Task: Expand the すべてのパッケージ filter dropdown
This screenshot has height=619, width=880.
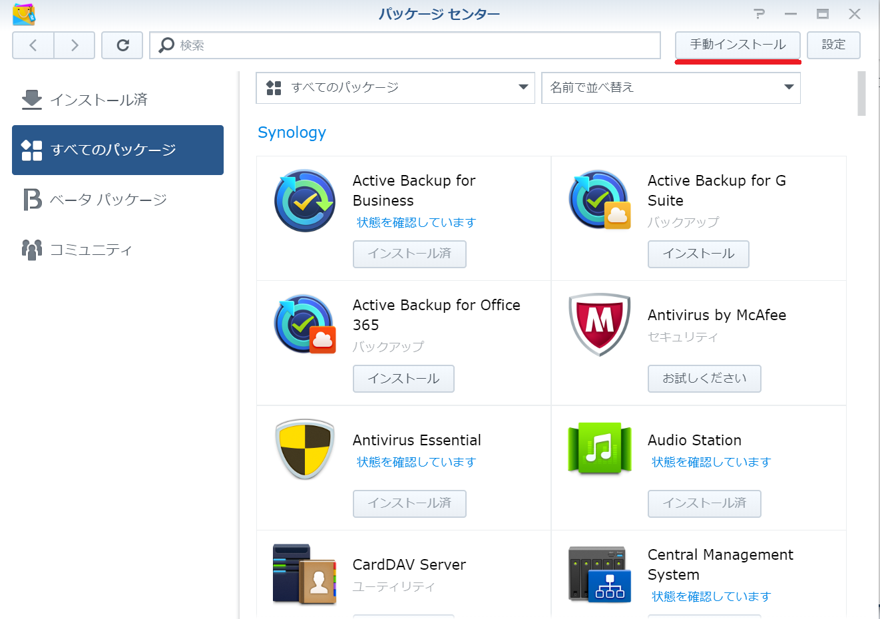Action: [395, 88]
